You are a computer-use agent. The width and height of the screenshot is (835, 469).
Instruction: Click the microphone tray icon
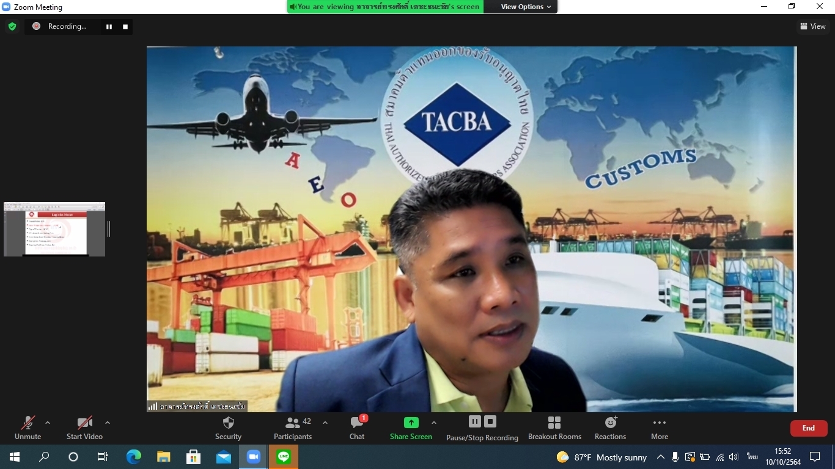(675, 457)
